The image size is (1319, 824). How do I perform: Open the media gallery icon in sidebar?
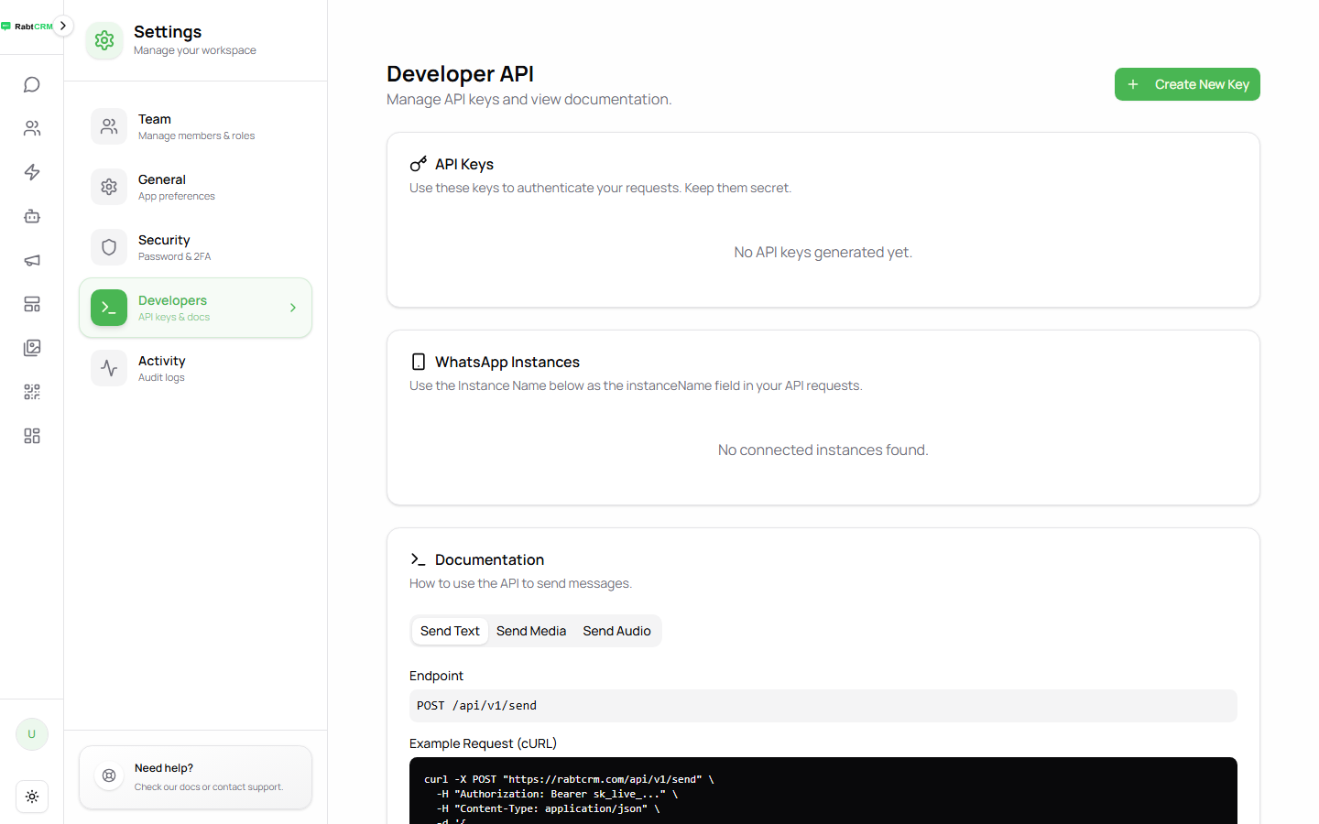pos(32,348)
